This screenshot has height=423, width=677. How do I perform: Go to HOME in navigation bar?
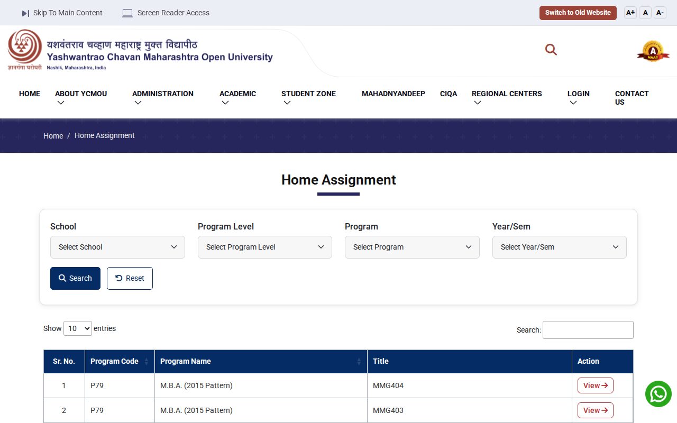[x=30, y=94]
